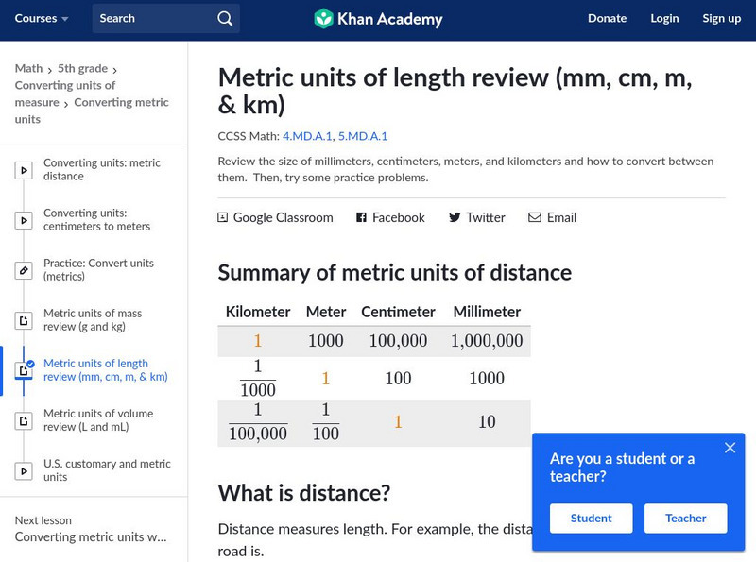
Task: Click the pencil practice icon for Convert units
Action: pos(24,271)
